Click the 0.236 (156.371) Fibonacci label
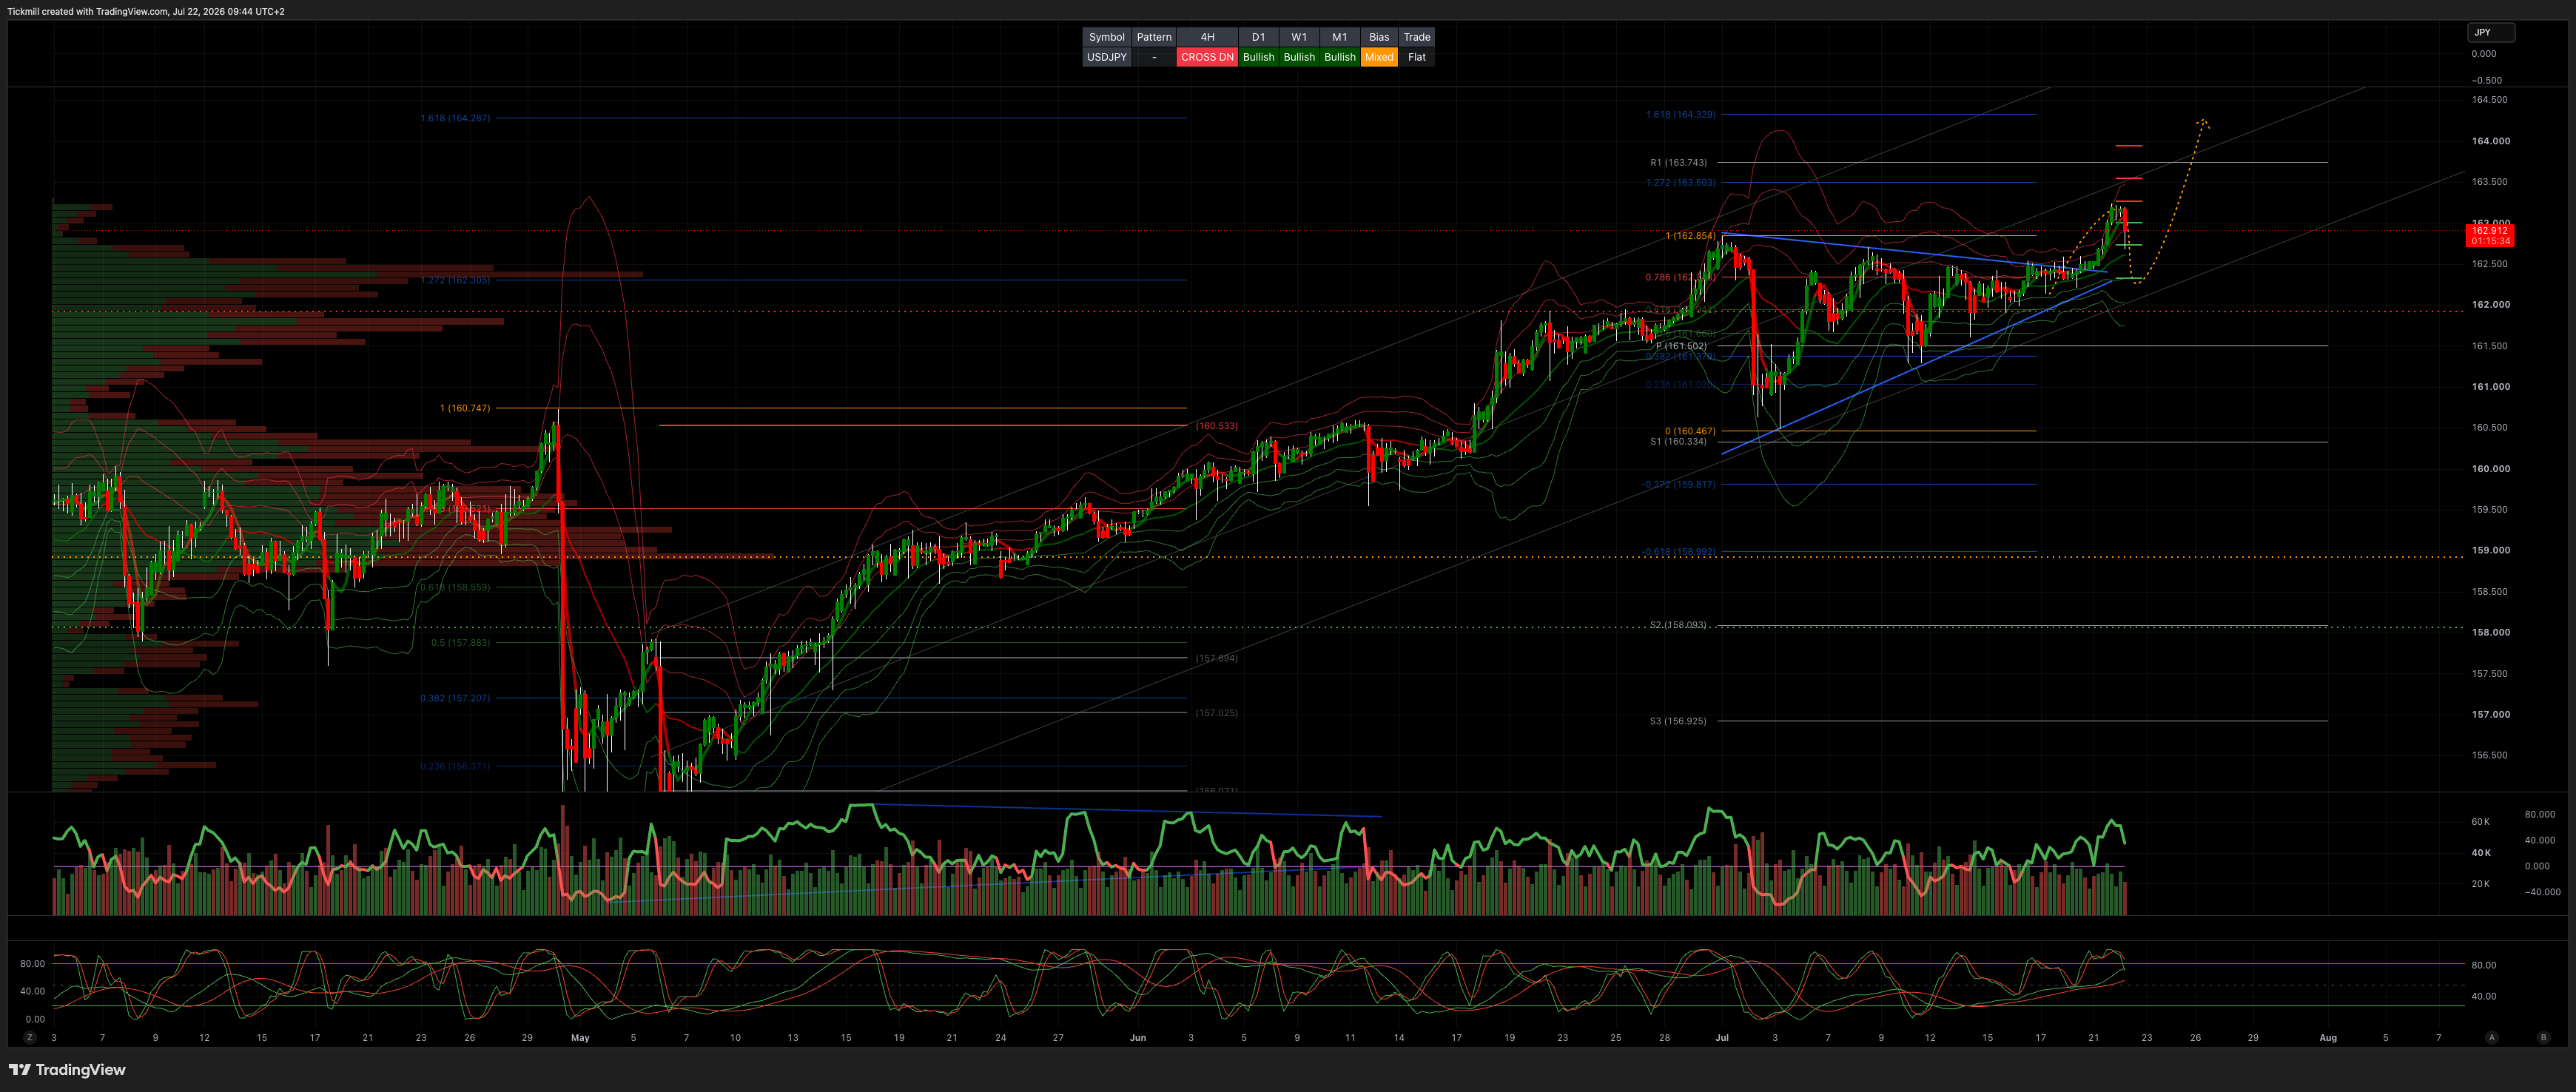The width and height of the screenshot is (2576, 1092). (x=455, y=766)
